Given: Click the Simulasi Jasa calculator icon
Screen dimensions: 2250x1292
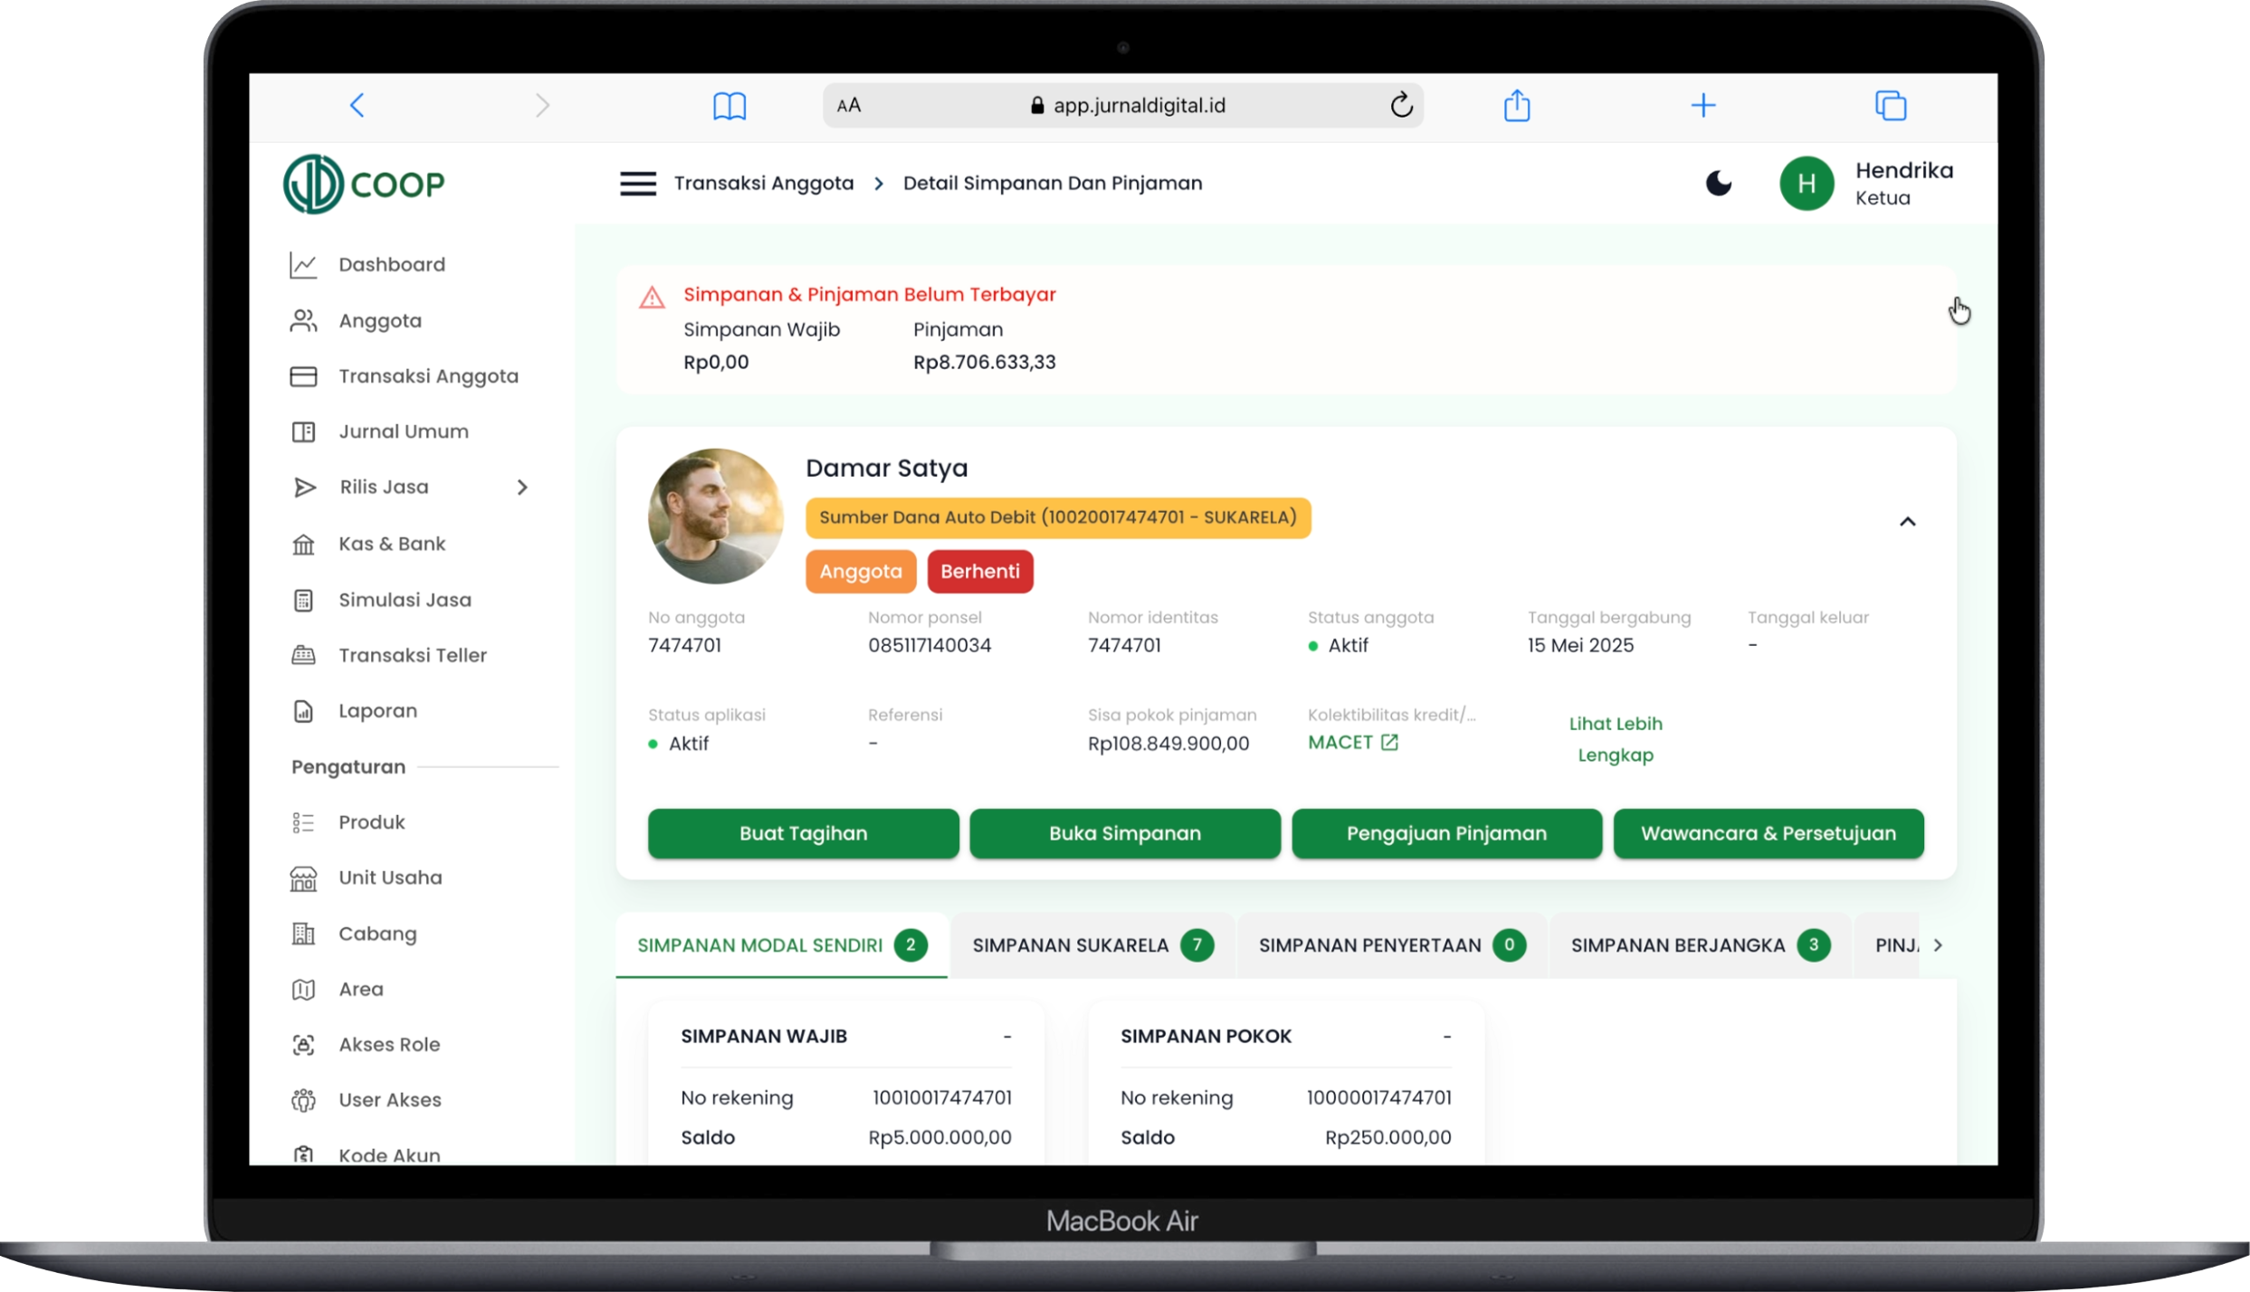Looking at the screenshot, I should 303,601.
